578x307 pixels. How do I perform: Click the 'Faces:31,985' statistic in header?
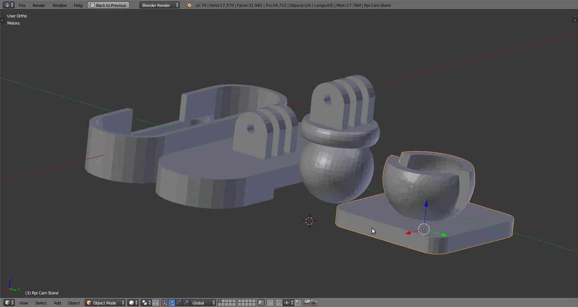point(249,5)
